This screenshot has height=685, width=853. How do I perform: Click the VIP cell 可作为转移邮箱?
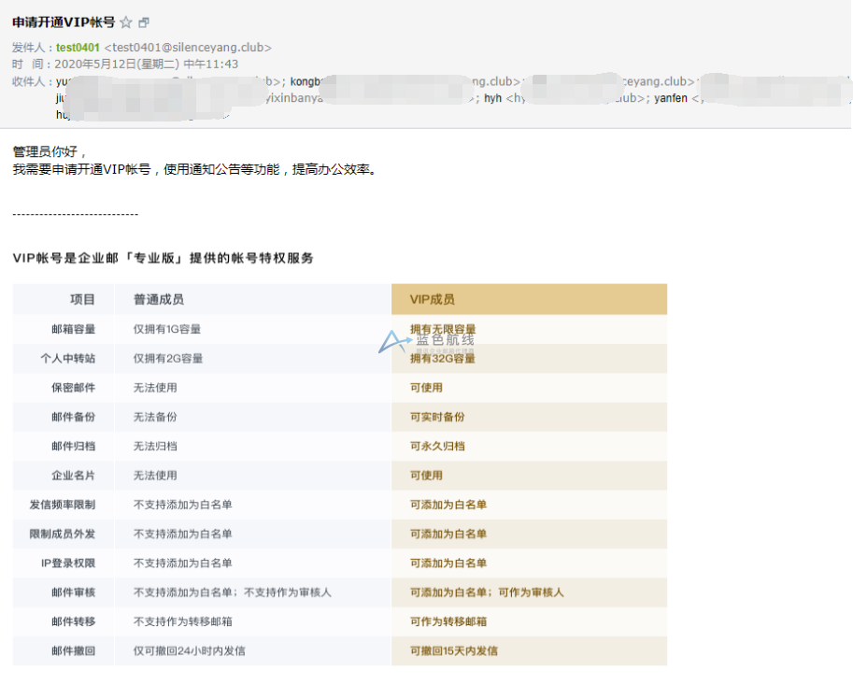(448, 621)
